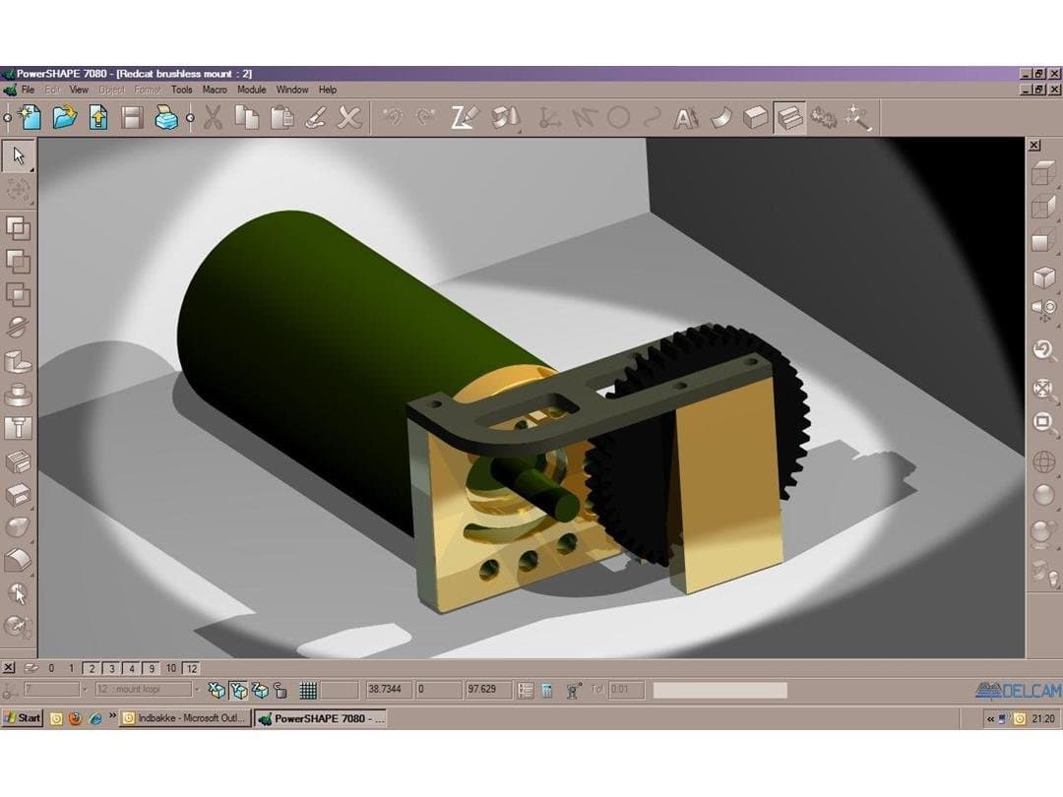Screen dimensions: 1063x797
Task: Click the Paste clipboard icon
Action: point(281,118)
